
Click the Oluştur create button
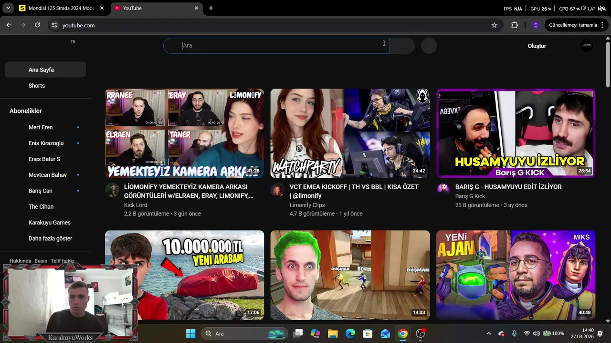pyautogui.click(x=537, y=46)
